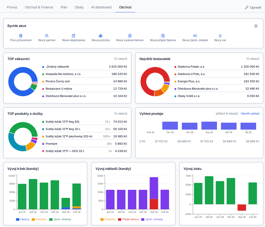Select the active Obchod tab
The image size is (265, 227).
[125, 7]
